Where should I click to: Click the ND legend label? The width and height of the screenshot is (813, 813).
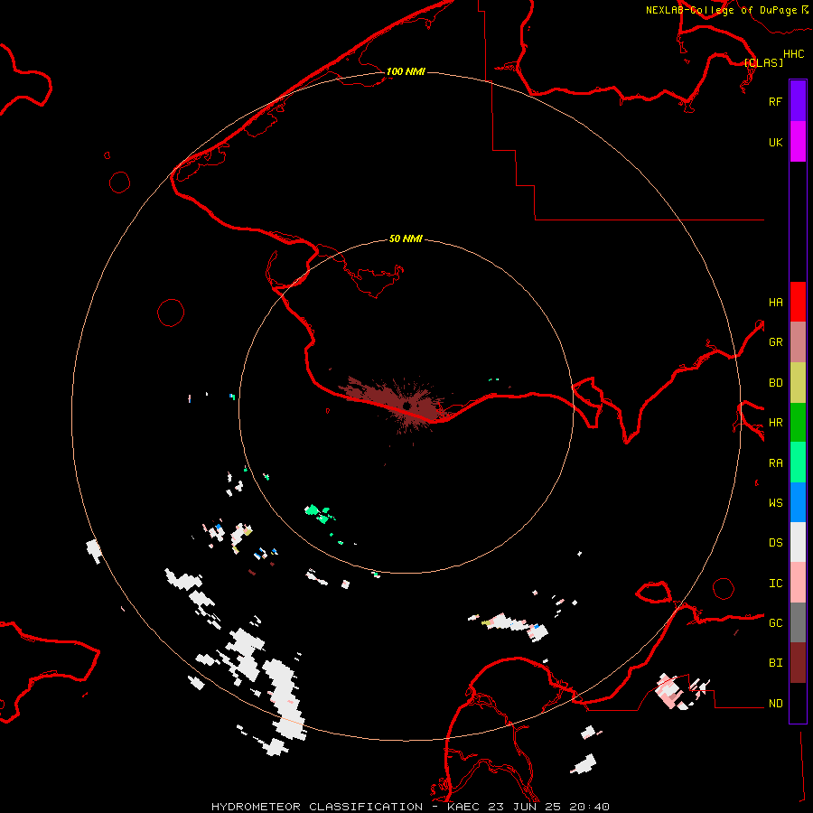(775, 704)
